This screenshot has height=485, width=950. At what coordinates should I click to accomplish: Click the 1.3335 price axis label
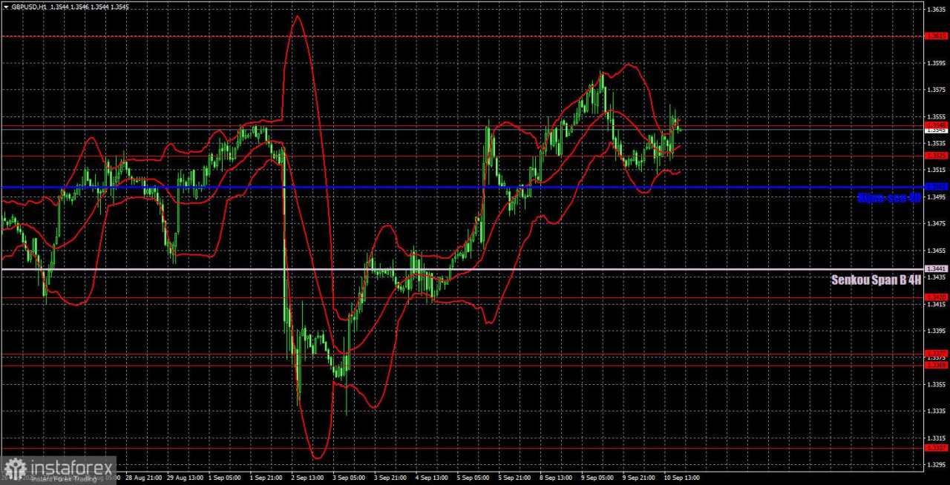tap(936, 411)
